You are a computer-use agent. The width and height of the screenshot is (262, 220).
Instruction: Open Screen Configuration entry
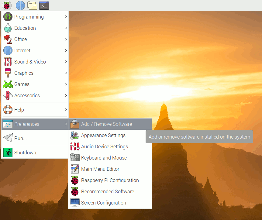(x=110, y=203)
